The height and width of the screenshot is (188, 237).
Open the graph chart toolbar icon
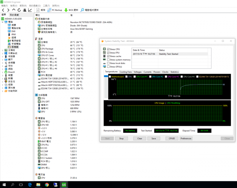tap(30, 10)
